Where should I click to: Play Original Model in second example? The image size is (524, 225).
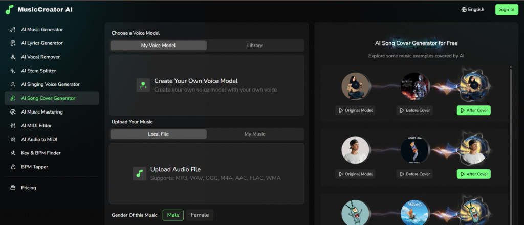coord(355,174)
